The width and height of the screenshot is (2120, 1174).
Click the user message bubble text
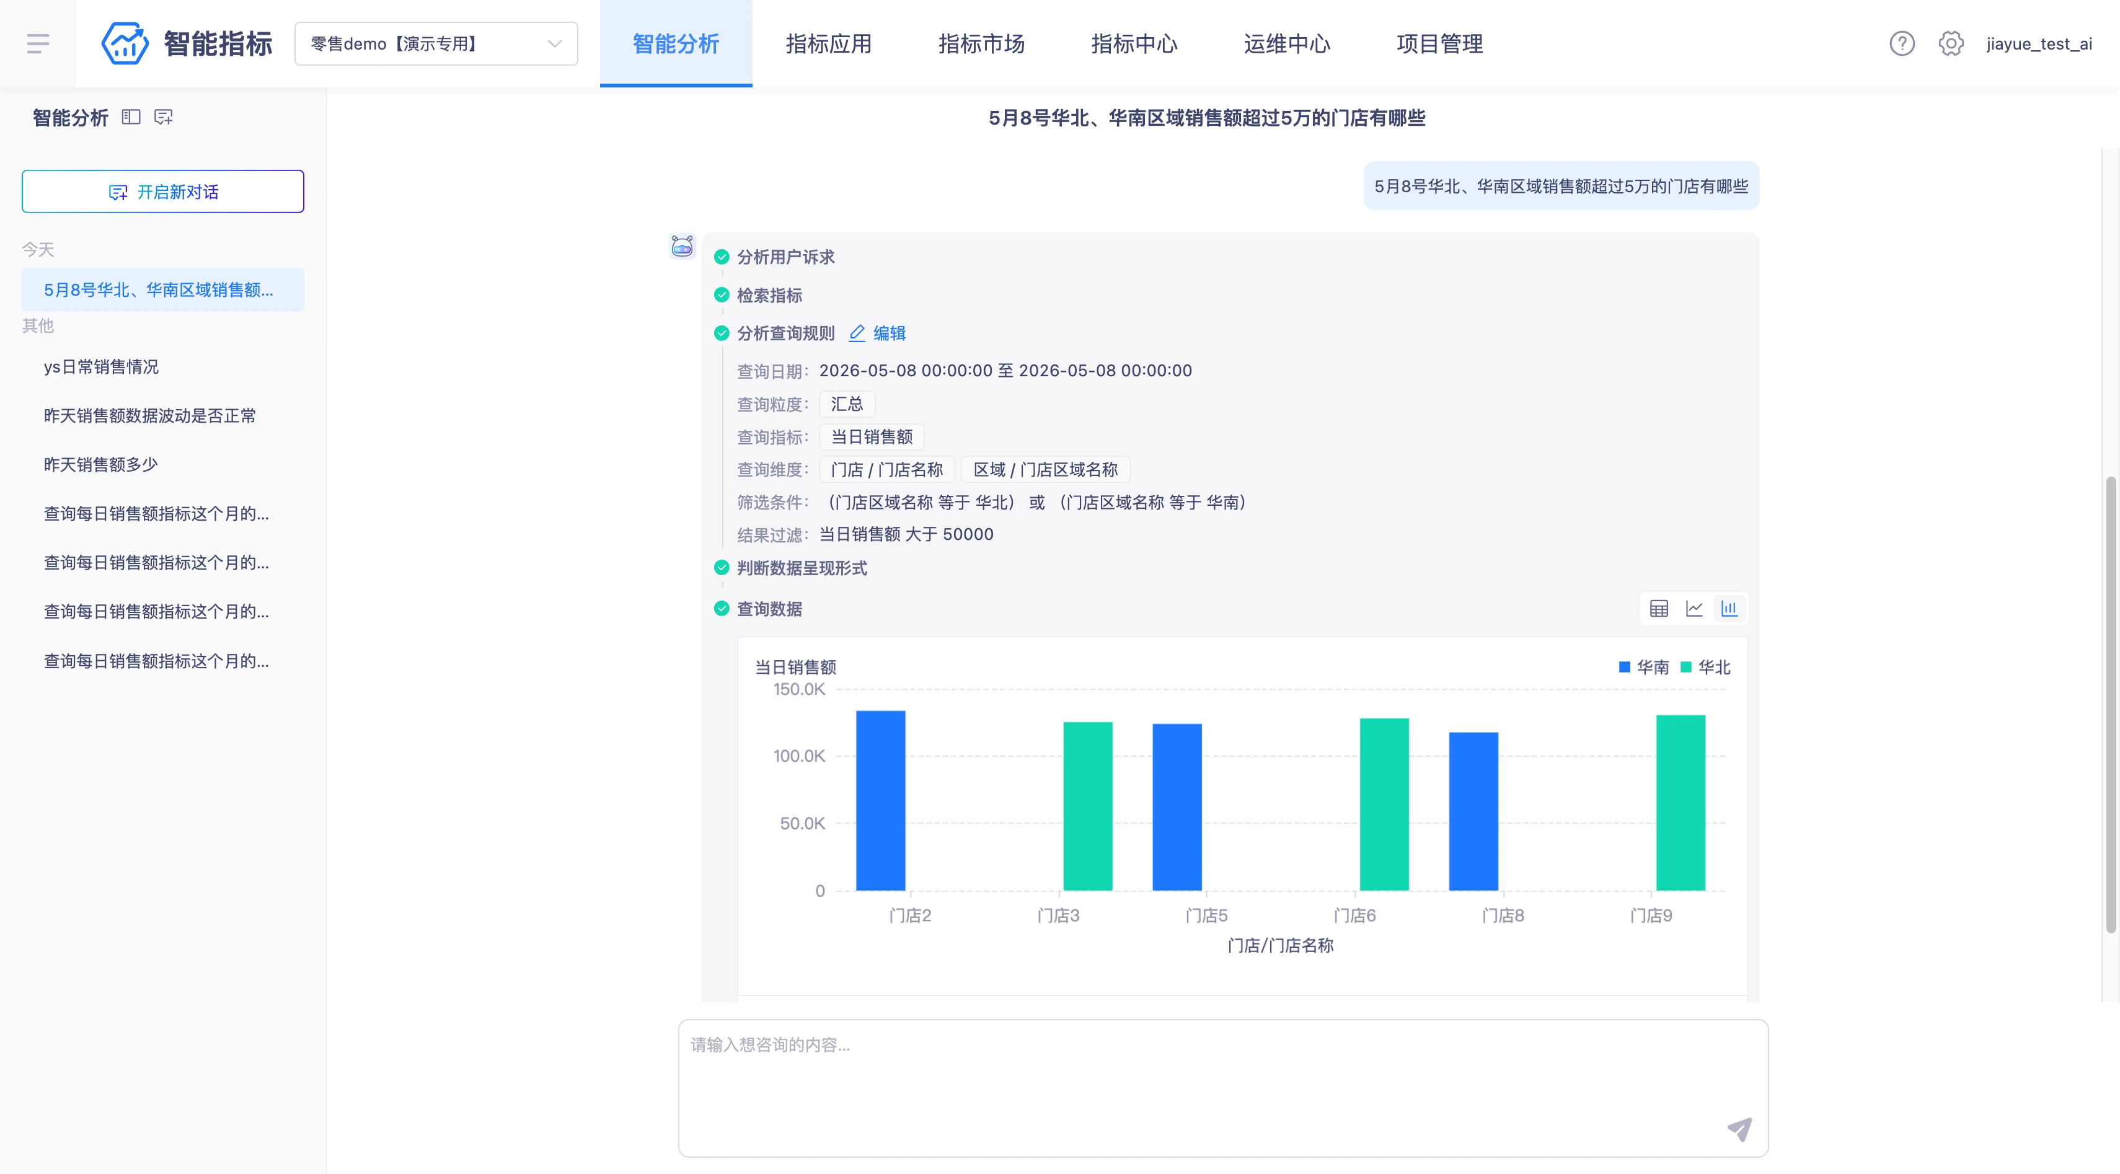click(x=1561, y=187)
